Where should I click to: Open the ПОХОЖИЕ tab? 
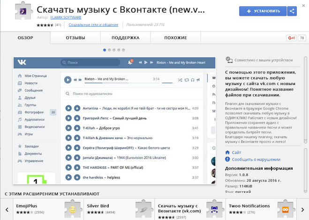175,38
